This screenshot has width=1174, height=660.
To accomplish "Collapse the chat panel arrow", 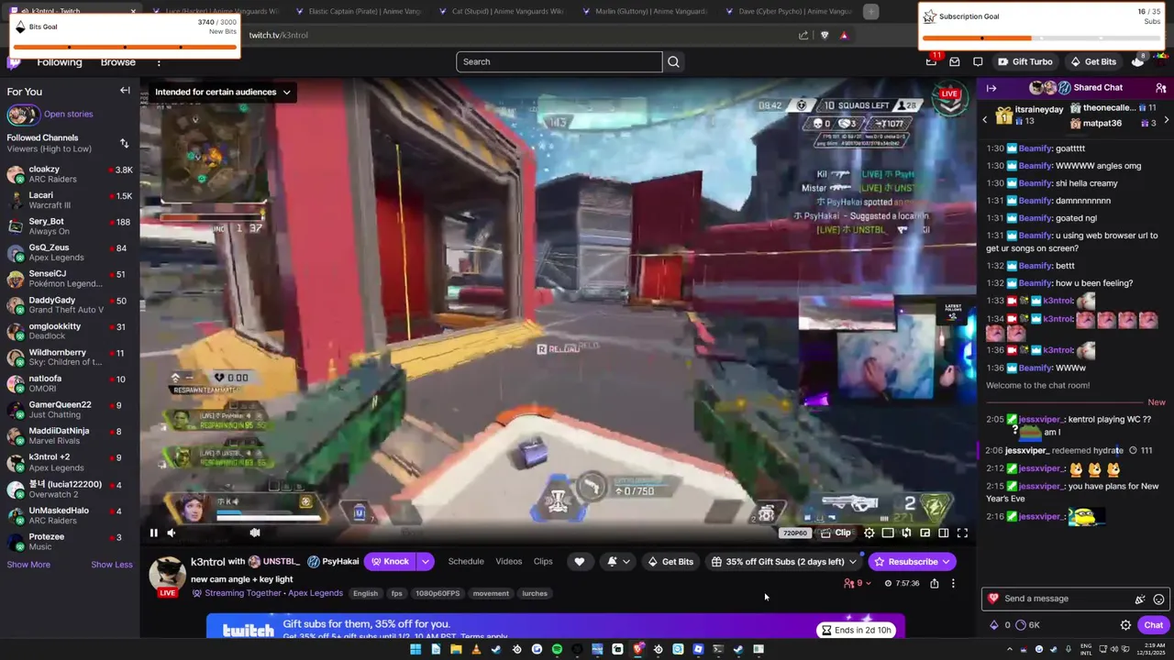I will point(991,88).
